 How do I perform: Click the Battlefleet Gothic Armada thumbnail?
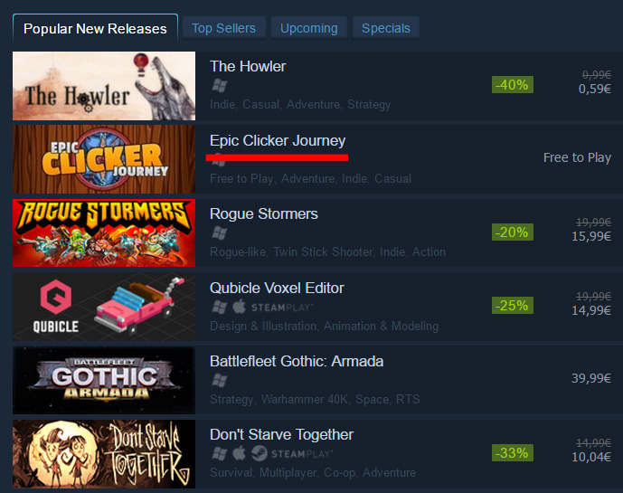click(104, 381)
